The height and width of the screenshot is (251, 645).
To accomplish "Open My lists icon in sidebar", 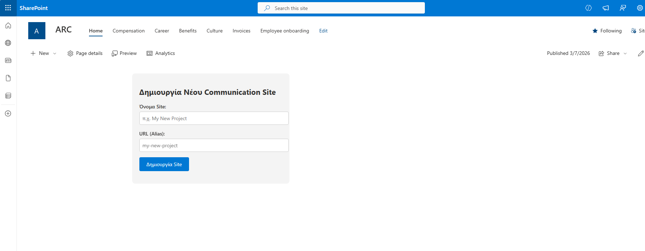I will point(8,96).
